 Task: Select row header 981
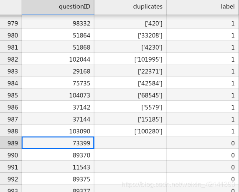click(x=11, y=47)
